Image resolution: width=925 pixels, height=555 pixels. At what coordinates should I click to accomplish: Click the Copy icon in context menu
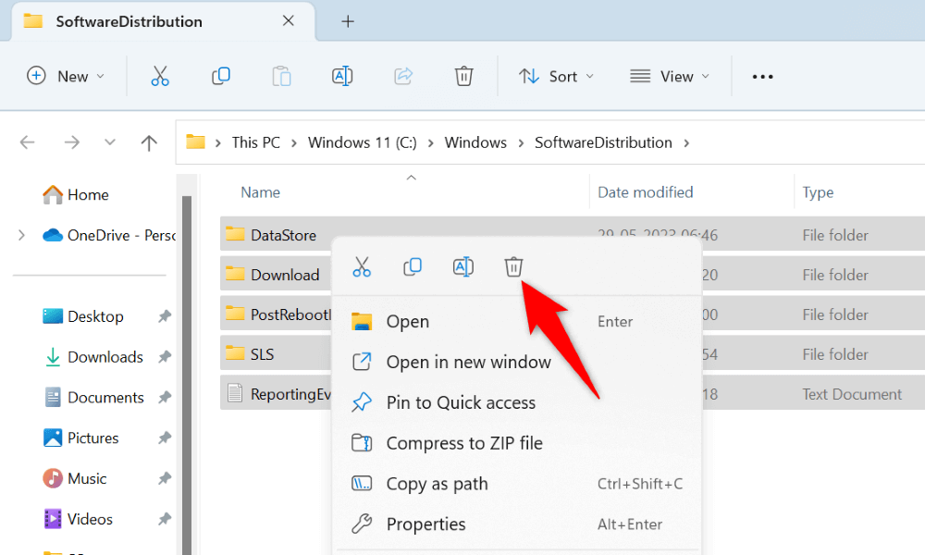413,267
